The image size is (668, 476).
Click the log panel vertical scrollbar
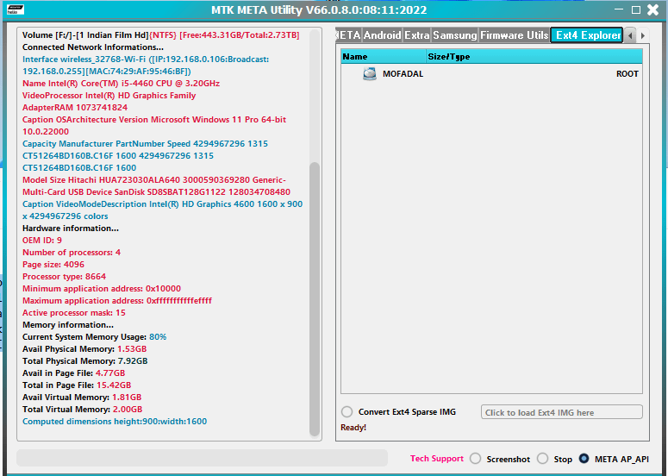pyautogui.click(x=315, y=298)
